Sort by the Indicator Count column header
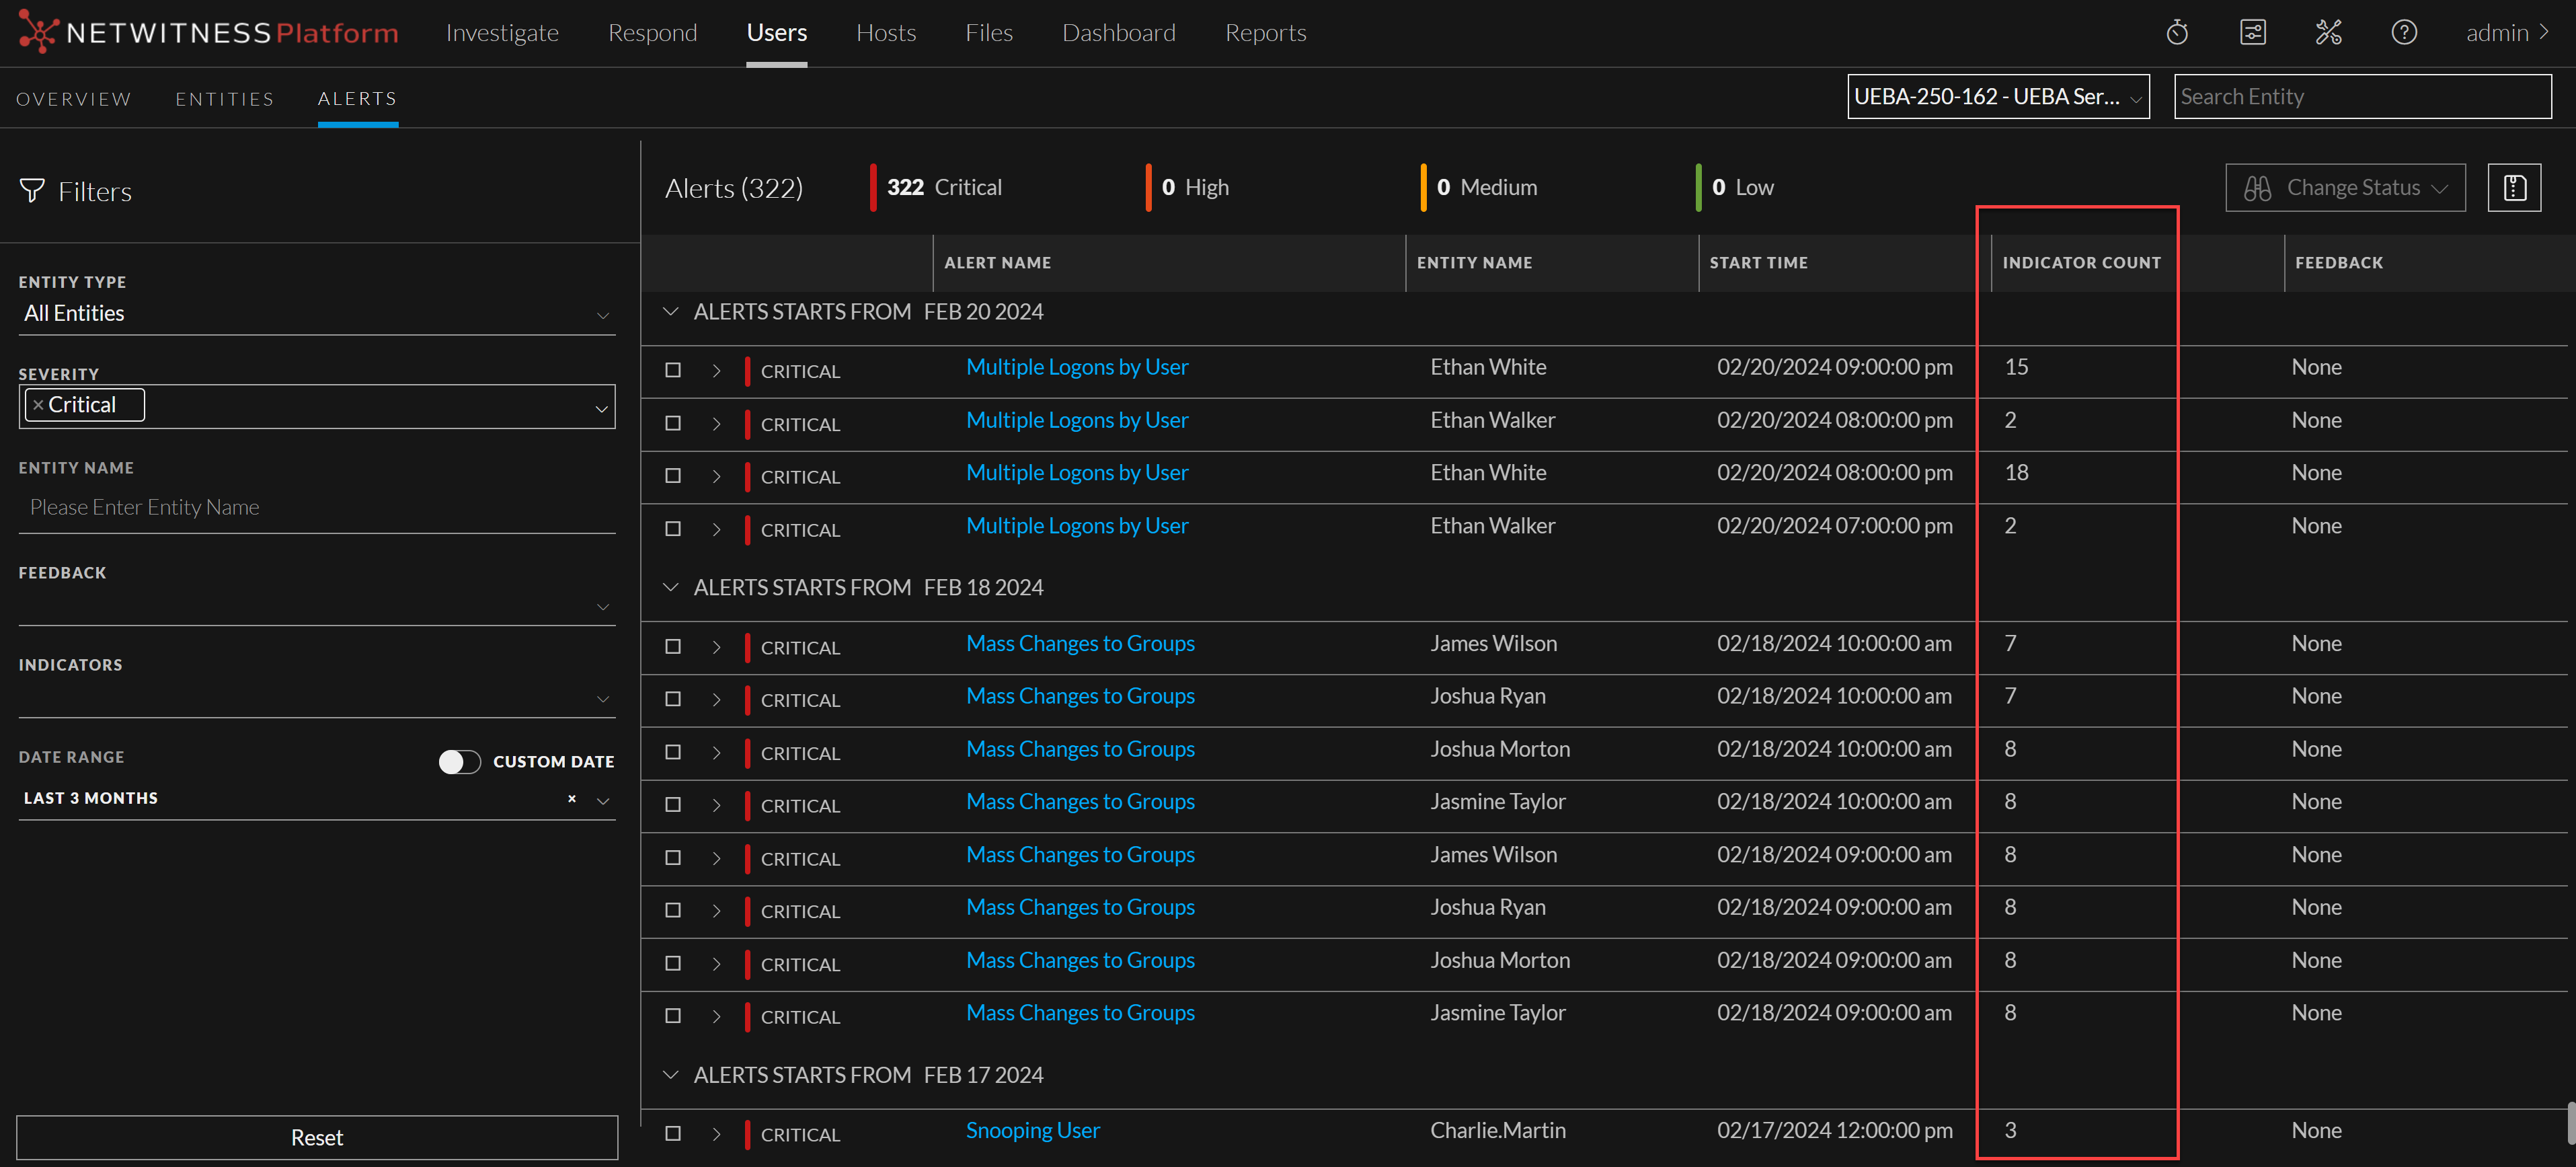The height and width of the screenshot is (1167, 2576). click(x=2081, y=263)
